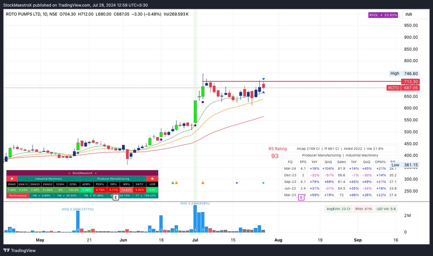Click the mcap 2158 Cr info line
Screen dimensions: 433x256
(x=340, y=148)
